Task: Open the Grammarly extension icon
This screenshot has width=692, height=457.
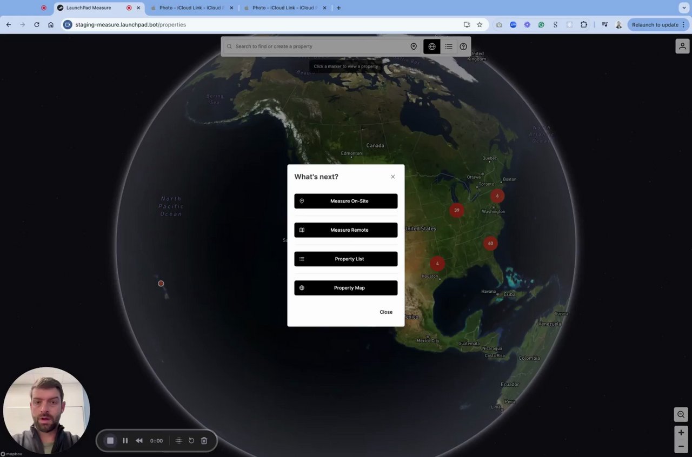Action: (x=541, y=25)
